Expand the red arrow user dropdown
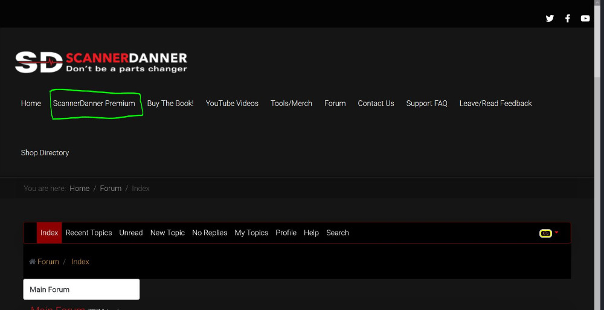Screen dimensions: 604x310 pos(556,233)
